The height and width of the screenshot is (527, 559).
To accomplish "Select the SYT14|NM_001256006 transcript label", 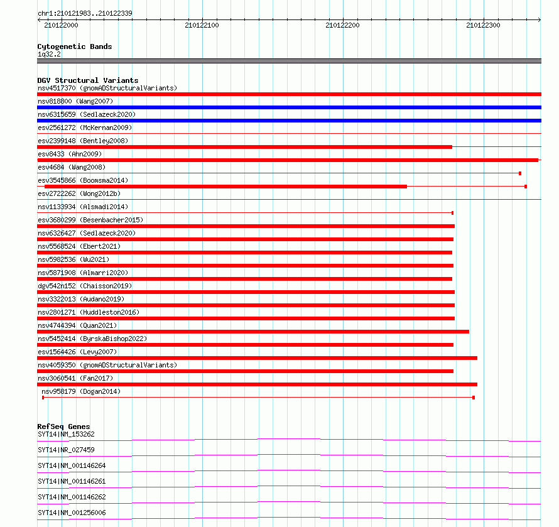I will 72,513.
